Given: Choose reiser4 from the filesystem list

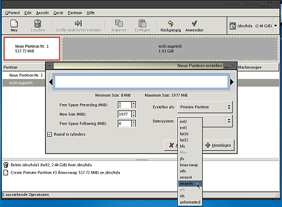Looking at the screenshot, I should (190, 177).
